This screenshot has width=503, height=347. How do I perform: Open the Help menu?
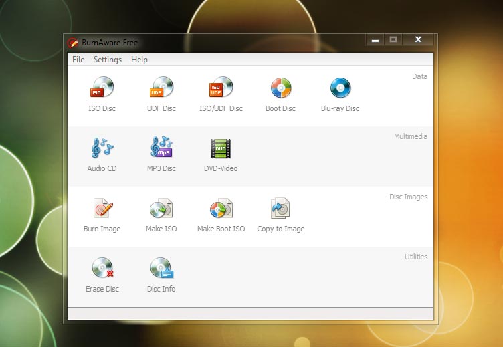click(139, 60)
